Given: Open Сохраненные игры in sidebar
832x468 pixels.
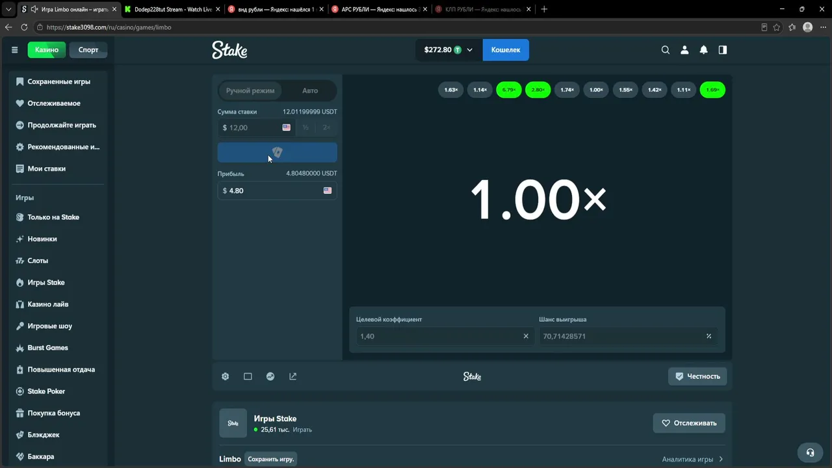Looking at the screenshot, I should [x=58, y=82].
